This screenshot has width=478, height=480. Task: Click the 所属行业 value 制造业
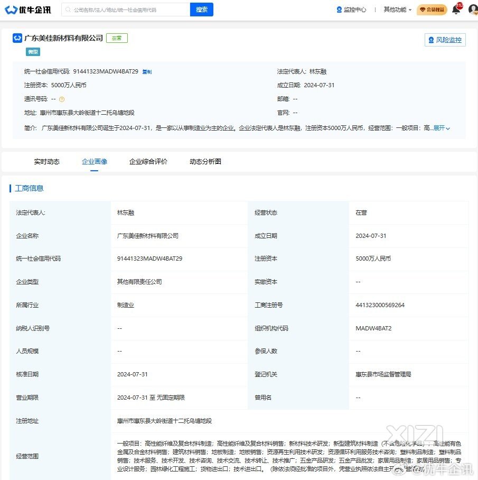(126, 305)
